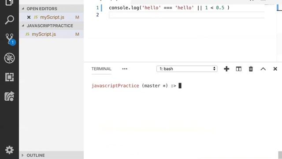Click console.log text on line 1
Viewport: 282px width, 159px height.
click(124, 8)
